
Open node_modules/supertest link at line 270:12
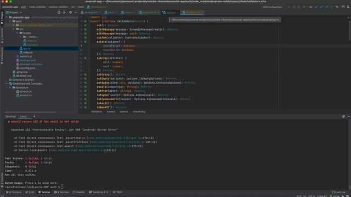(115, 138)
